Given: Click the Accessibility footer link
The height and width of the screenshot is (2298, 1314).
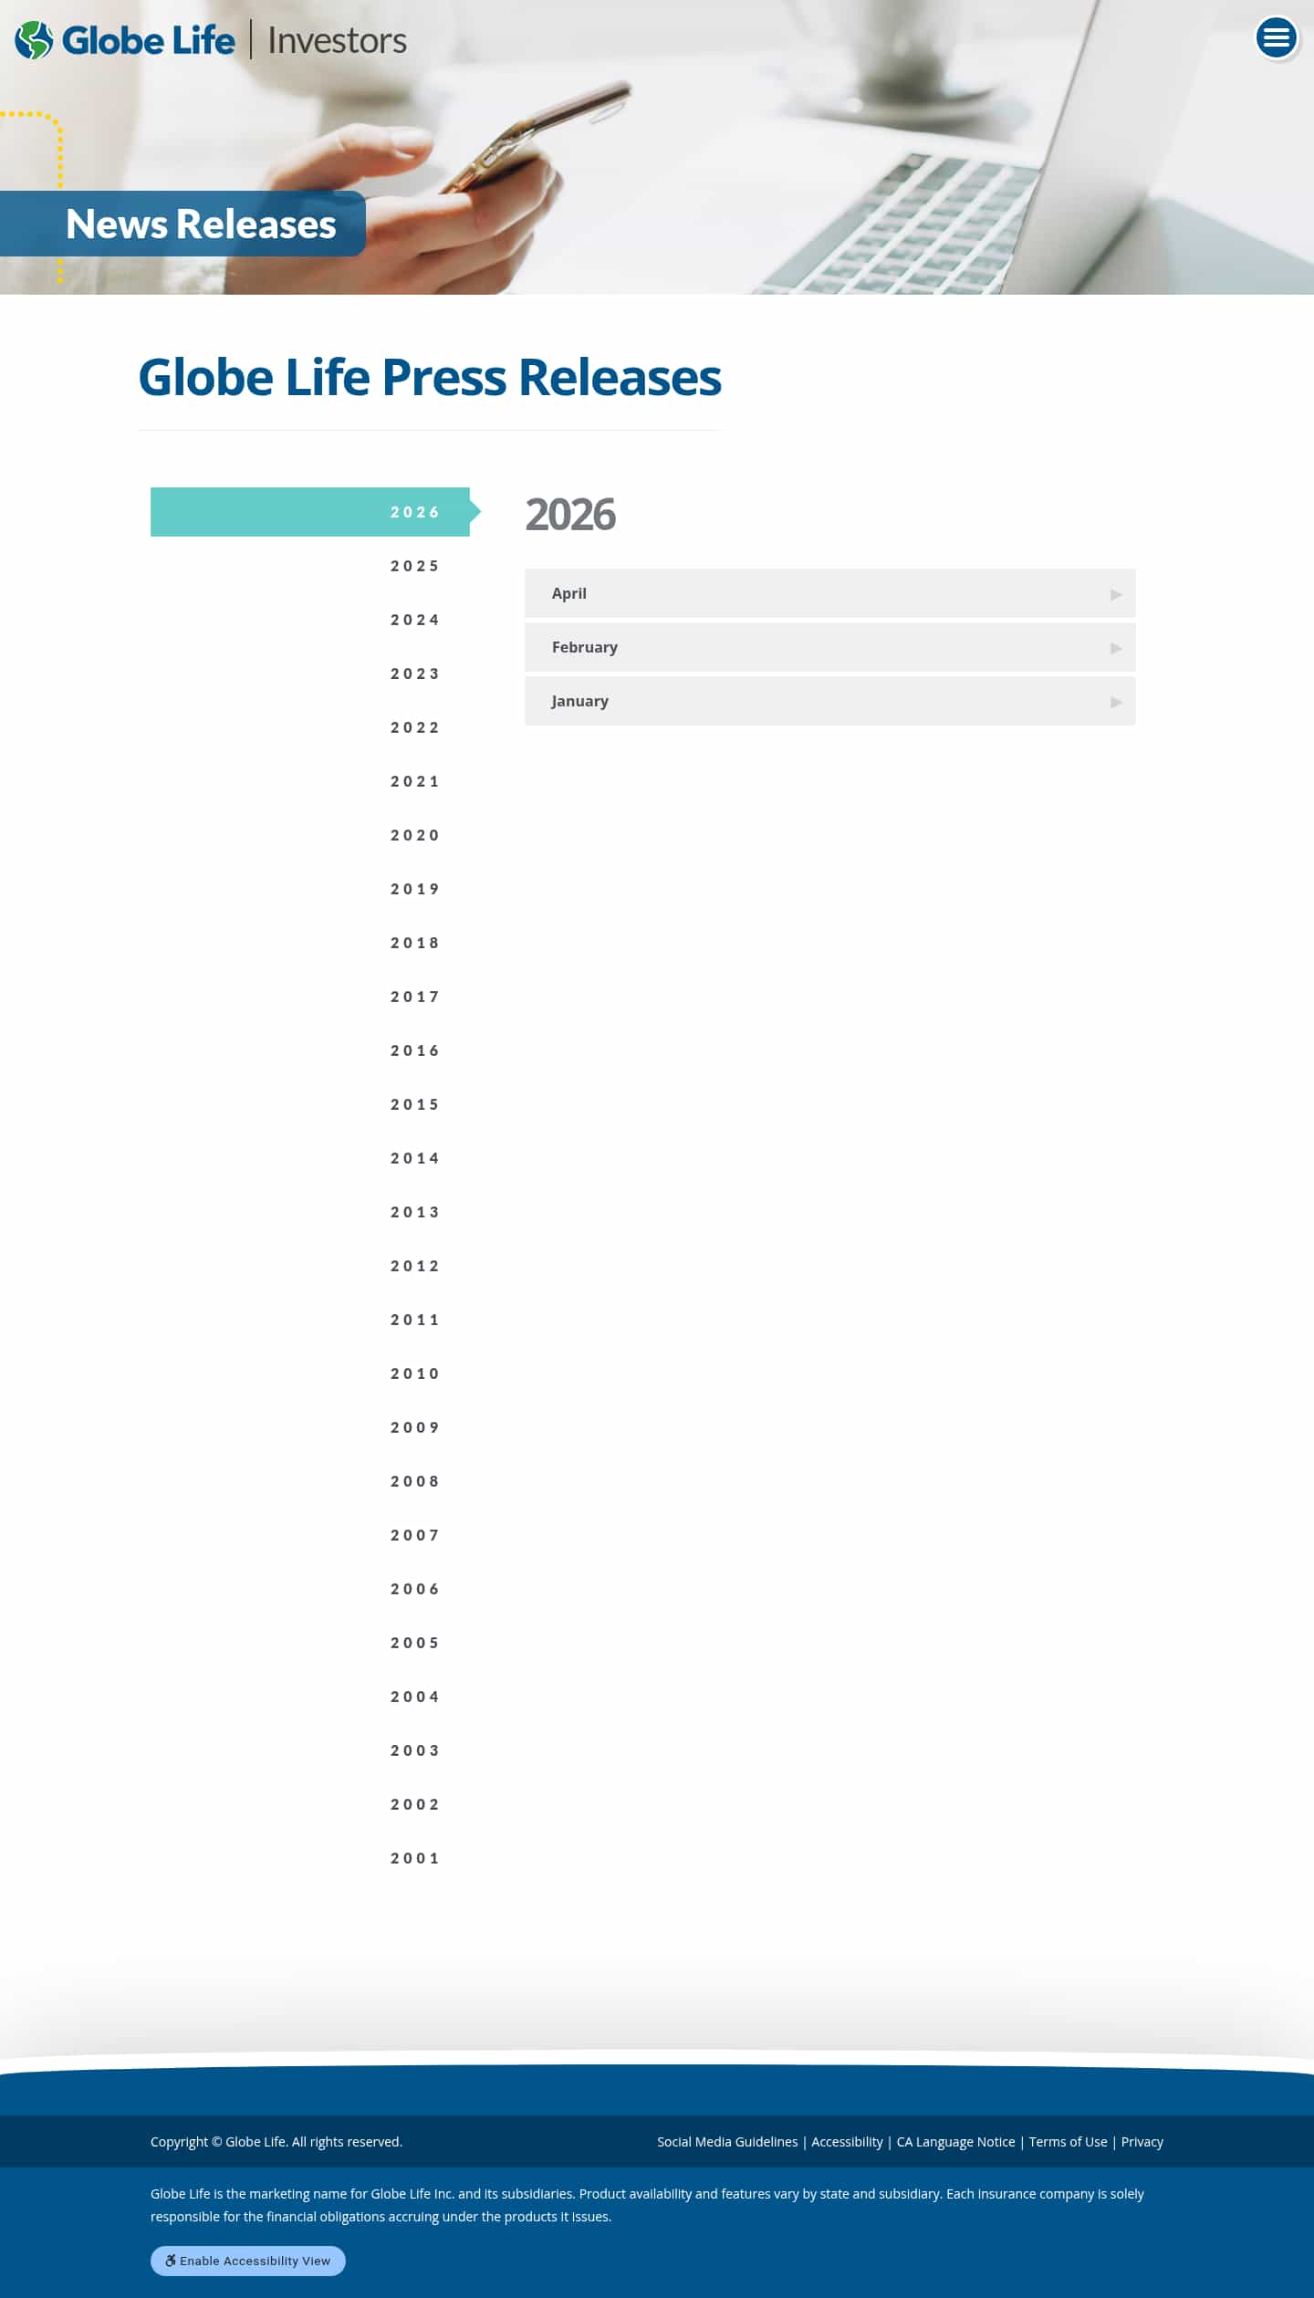Looking at the screenshot, I should click(847, 2141).
